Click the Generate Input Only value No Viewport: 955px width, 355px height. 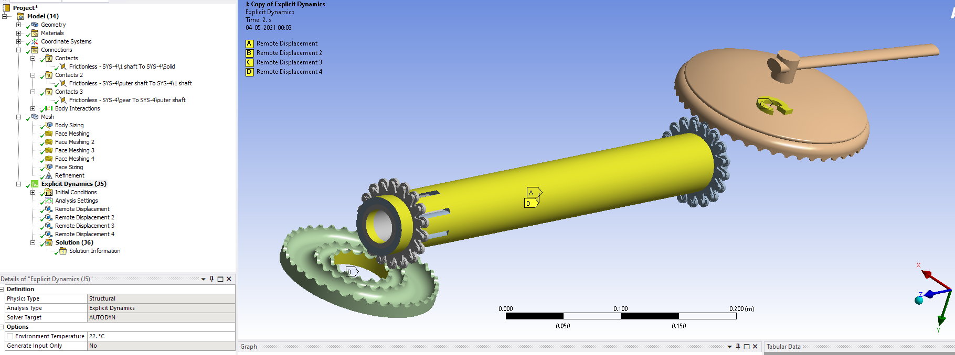tap(161, 346)
